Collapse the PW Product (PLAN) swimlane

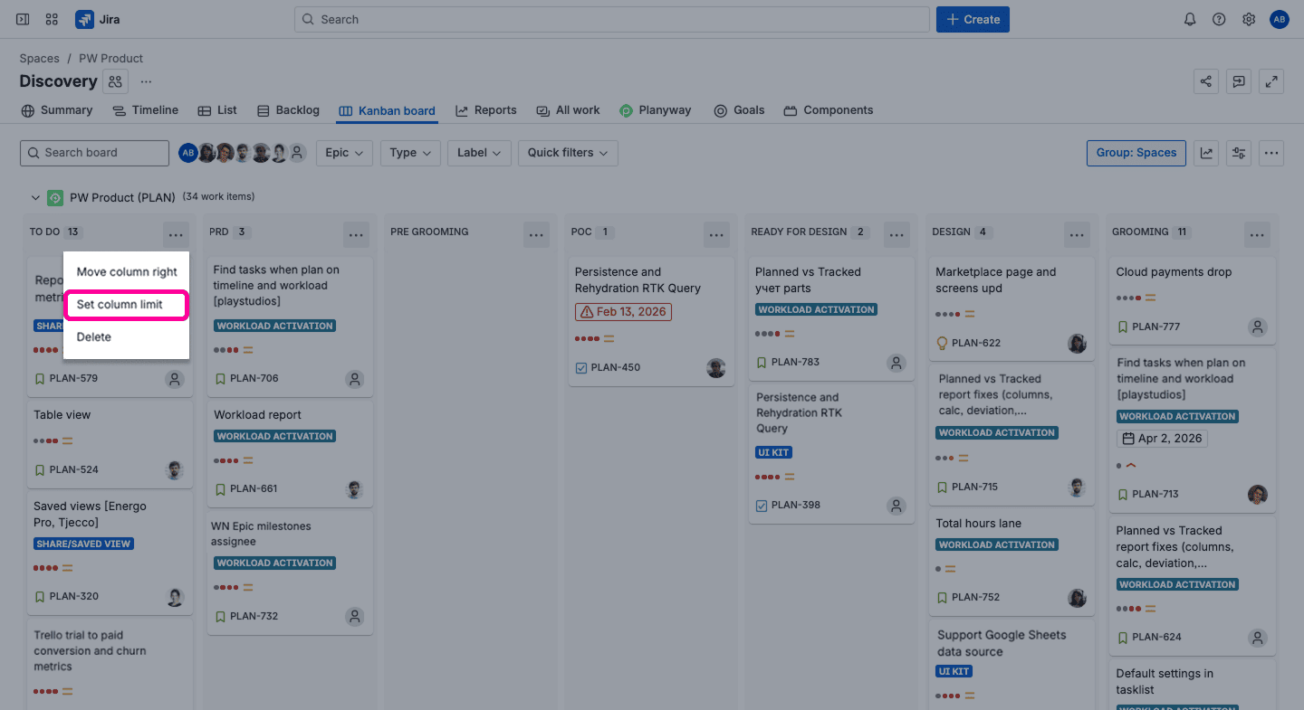coord(35,197)
